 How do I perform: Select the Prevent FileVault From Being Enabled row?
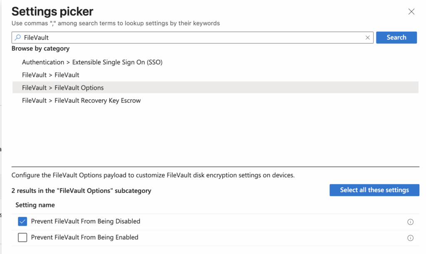tap(85, 237)
